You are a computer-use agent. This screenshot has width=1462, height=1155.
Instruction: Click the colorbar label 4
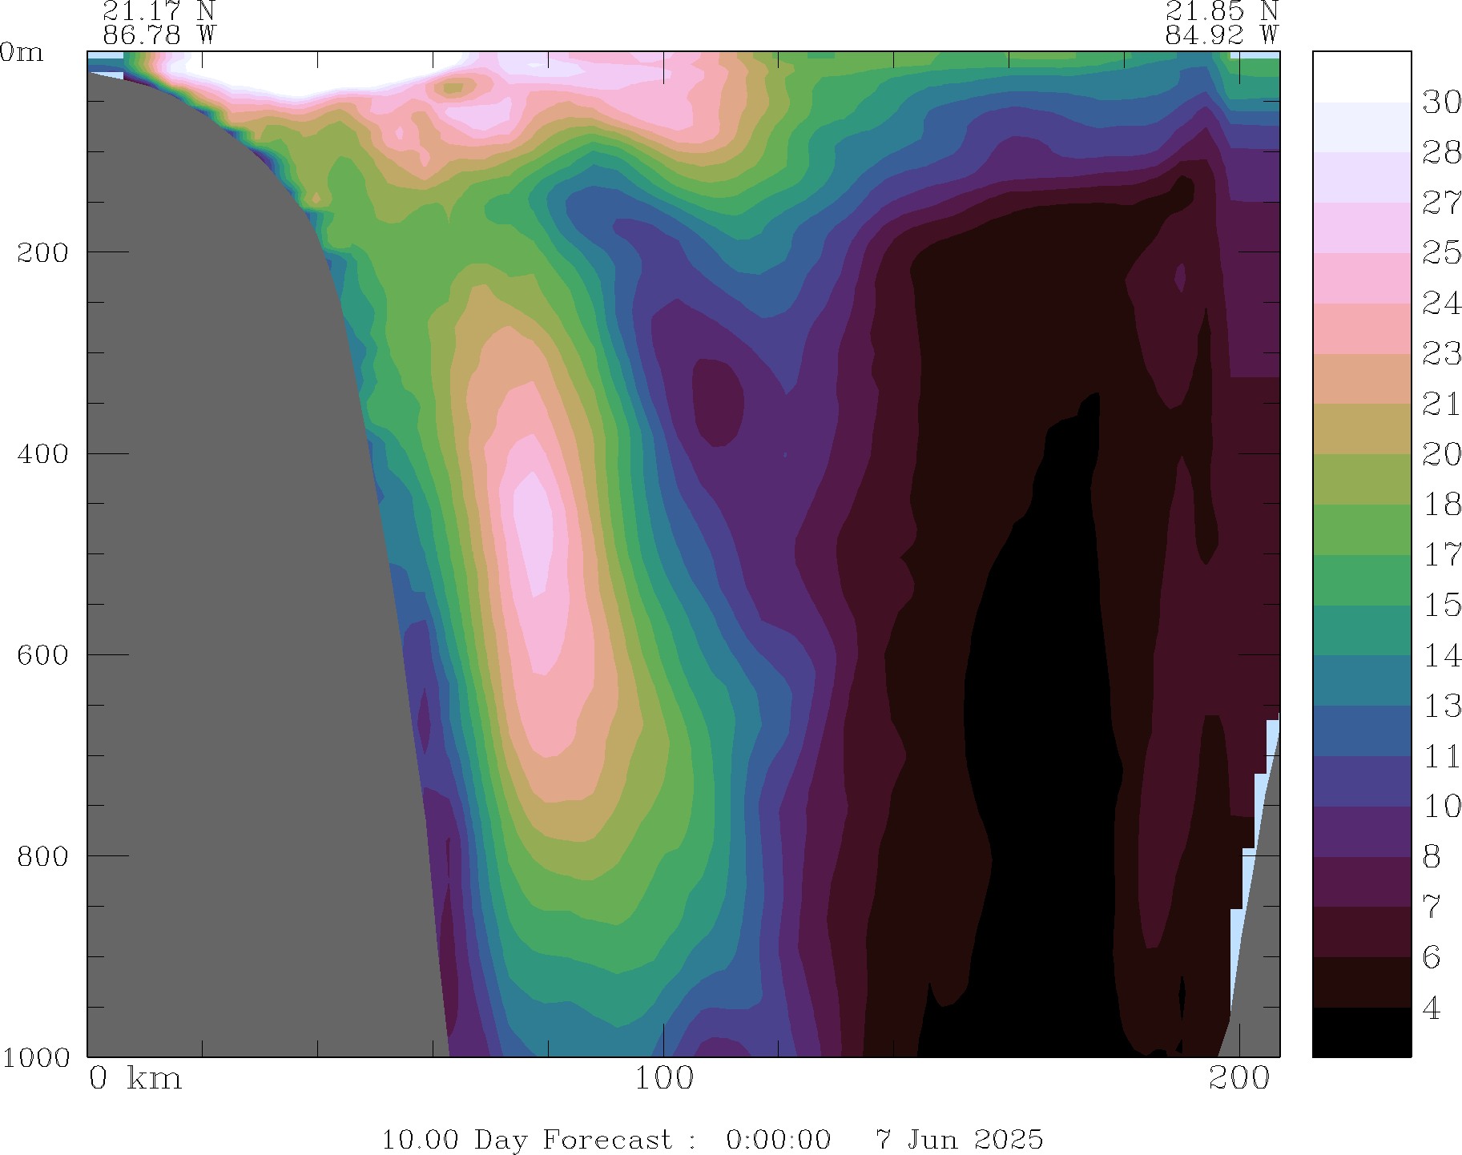(1432, 1008)
